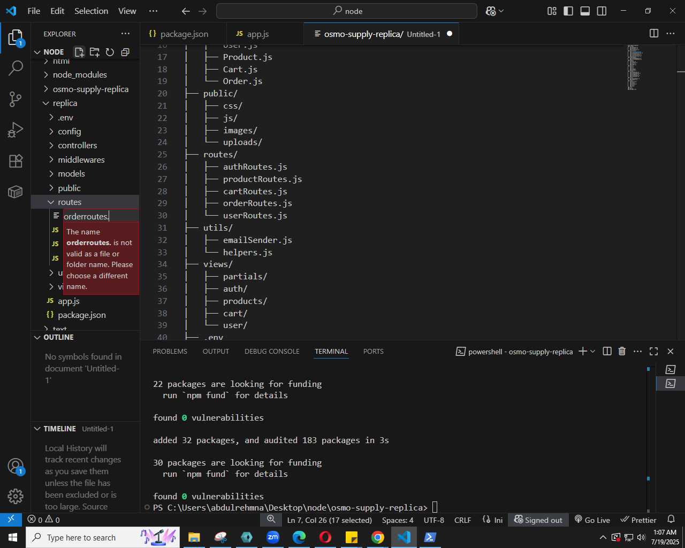This screenshot has height=548, width=685.
Task: Go back with the left arrow
Action: tap(186, 11)
